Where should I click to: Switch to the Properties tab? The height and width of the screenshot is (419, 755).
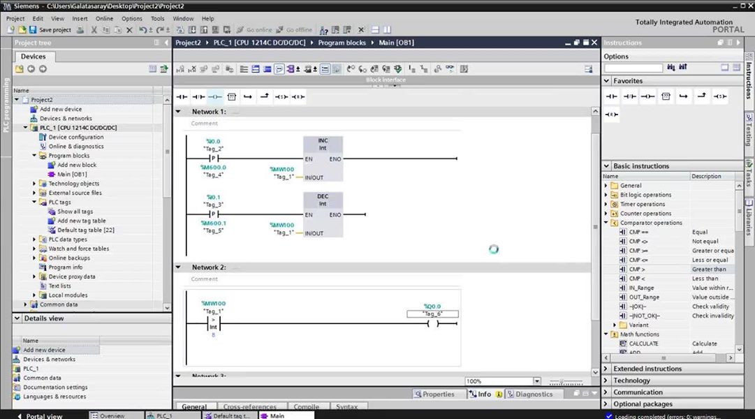(435, 394)
